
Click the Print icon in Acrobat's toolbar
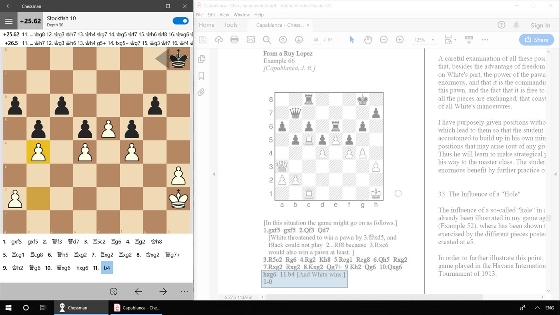(x=234, y=39)
